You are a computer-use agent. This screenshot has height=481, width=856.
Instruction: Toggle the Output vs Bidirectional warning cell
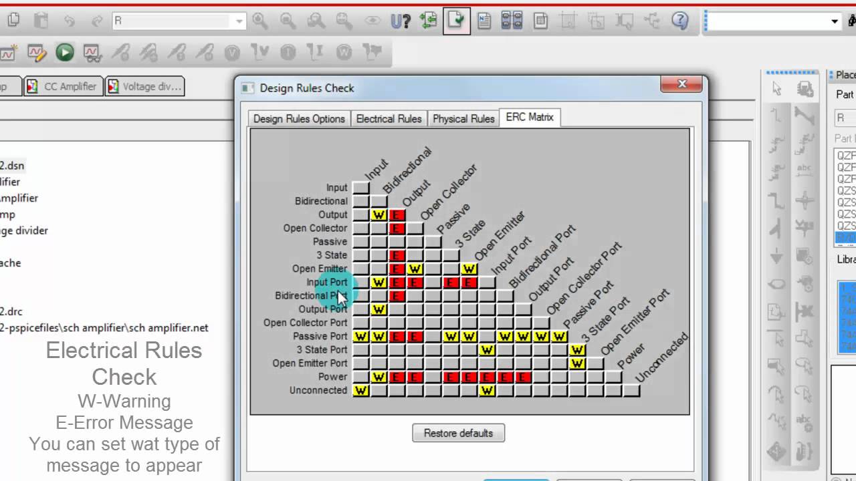click(x=379, y=215)
